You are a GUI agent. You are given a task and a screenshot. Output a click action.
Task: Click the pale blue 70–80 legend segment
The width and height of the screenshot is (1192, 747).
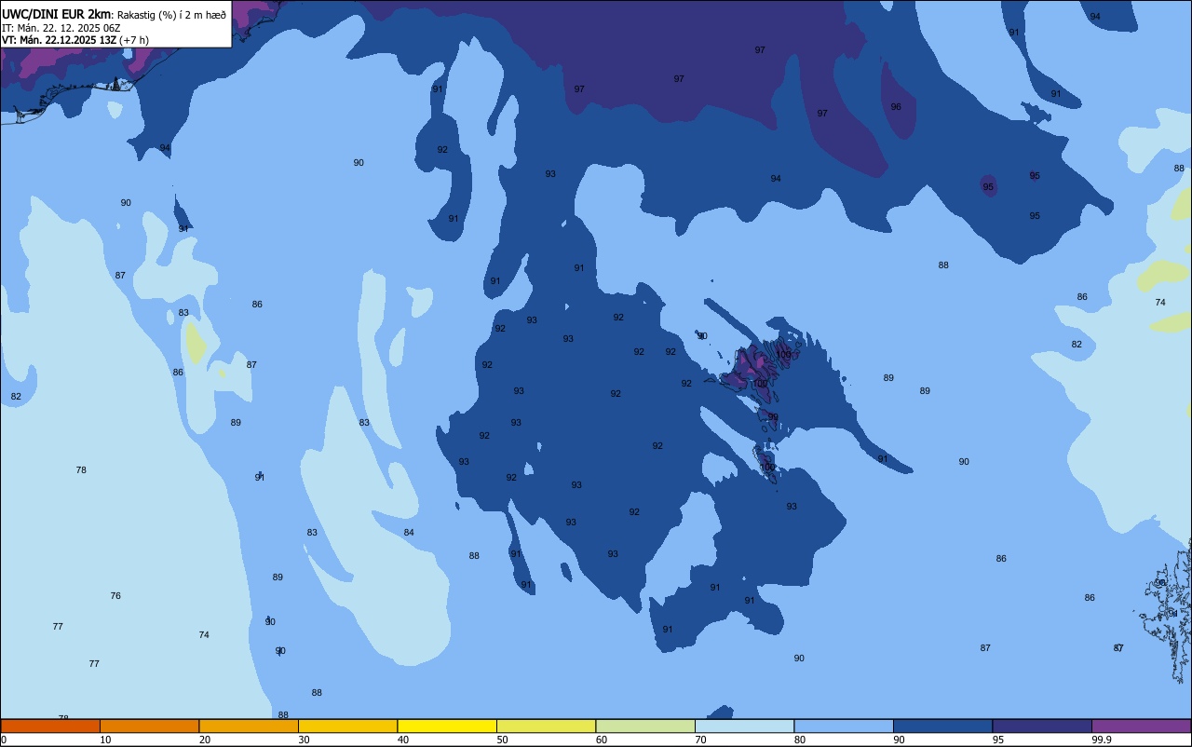pyautogui.click(x=744, y=726)
